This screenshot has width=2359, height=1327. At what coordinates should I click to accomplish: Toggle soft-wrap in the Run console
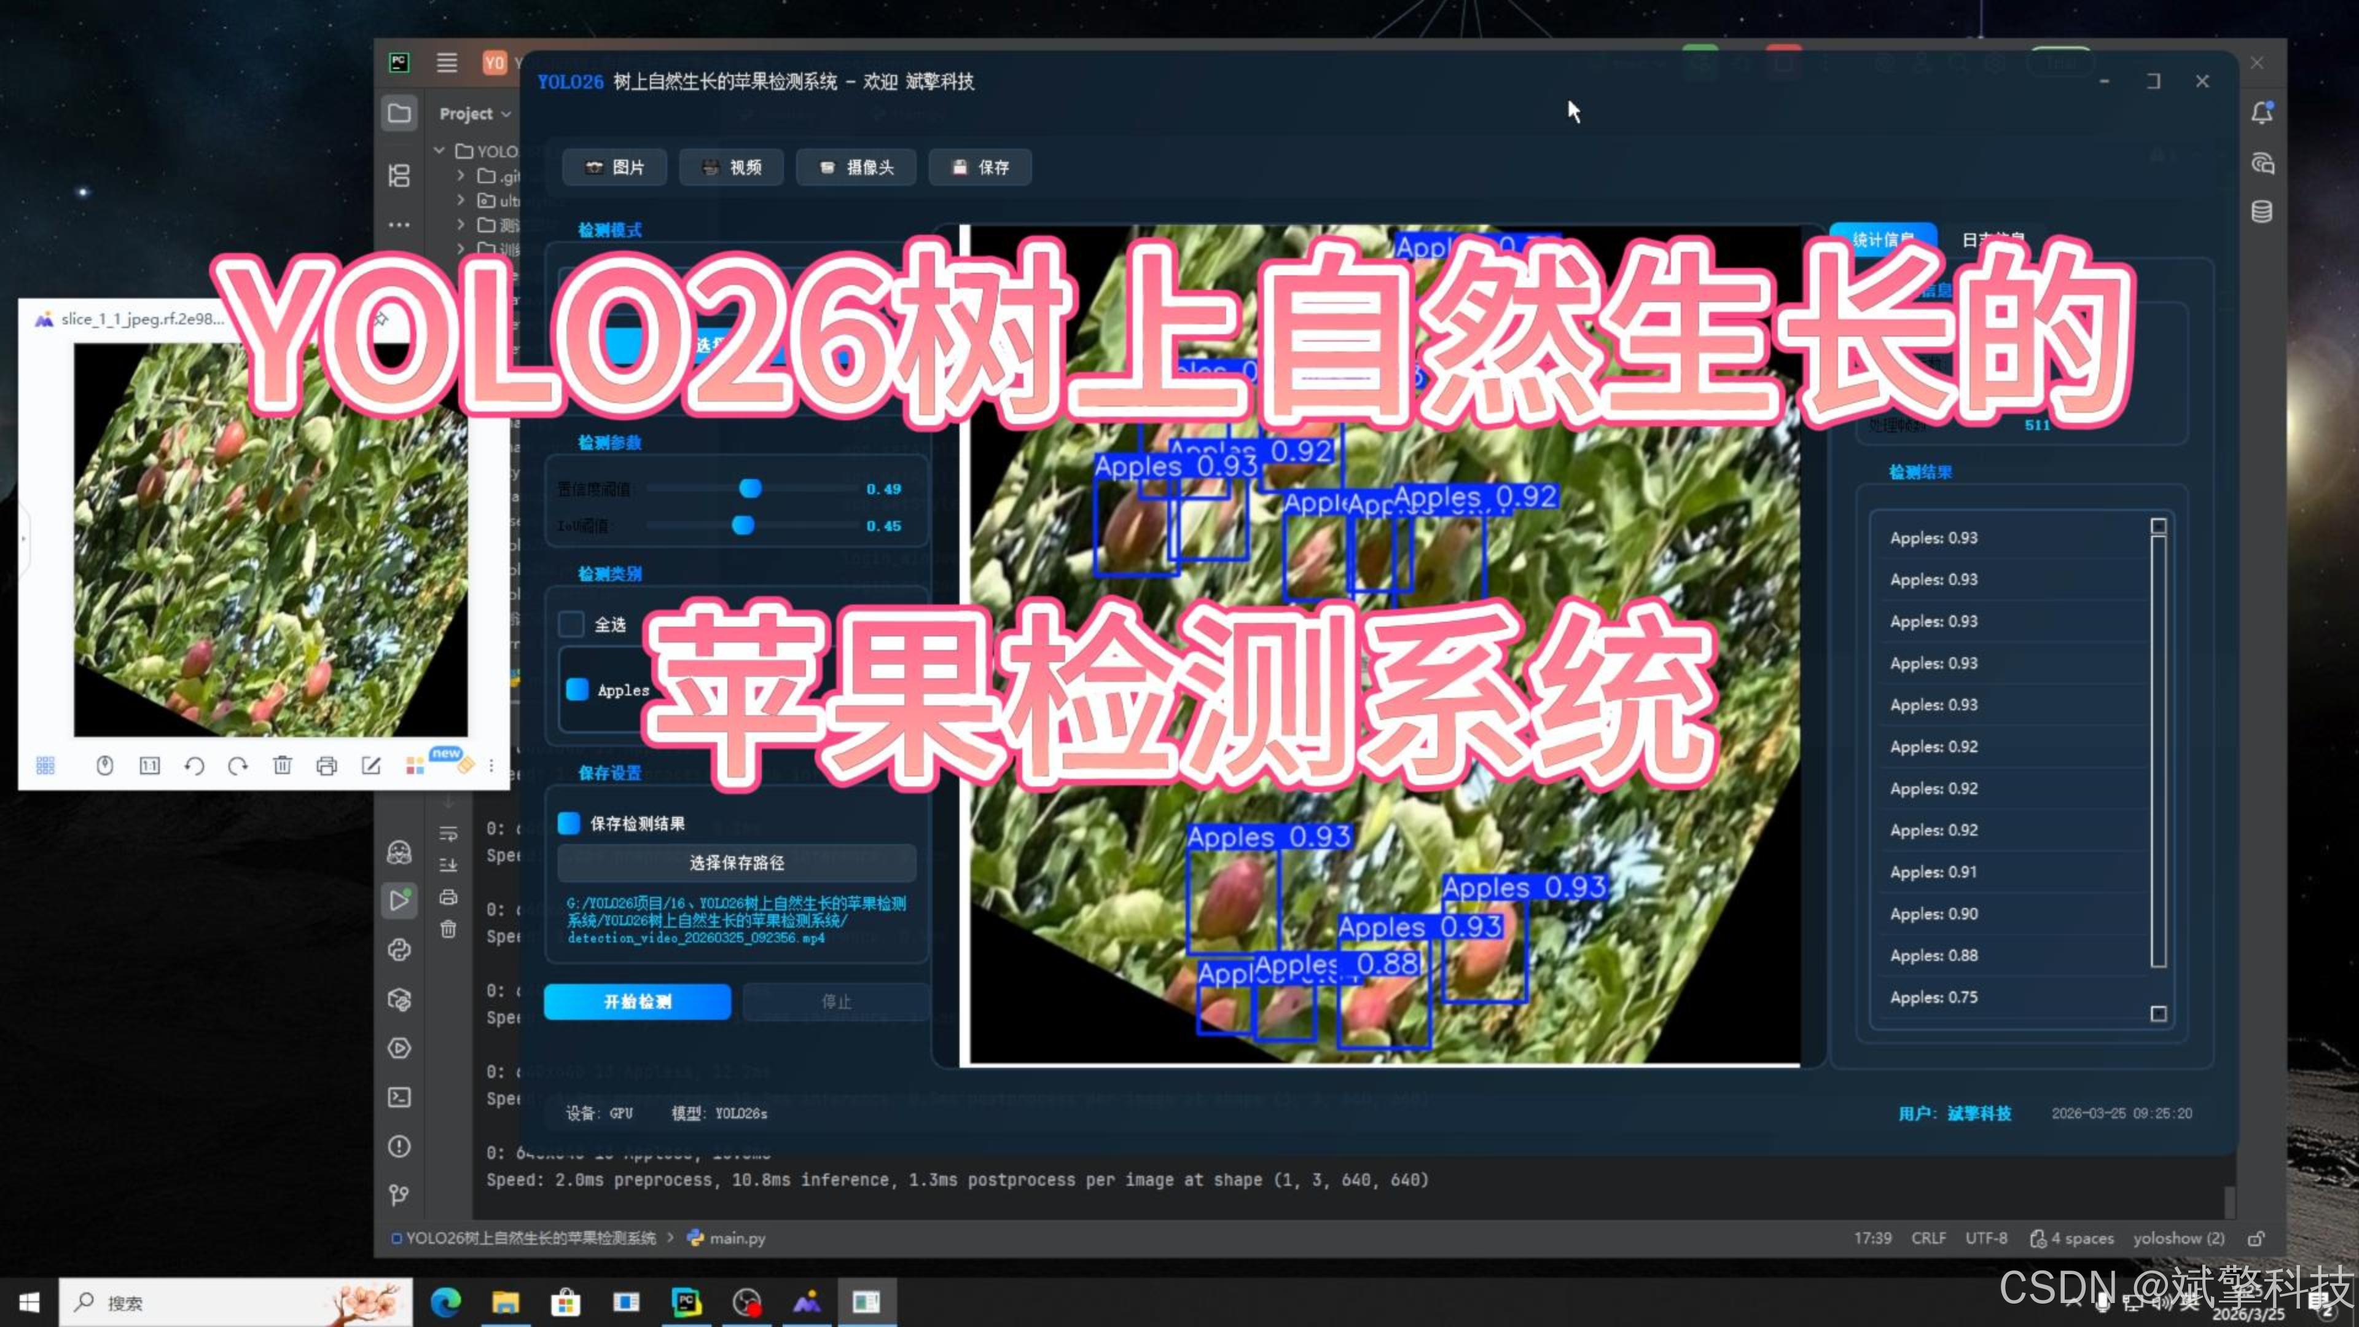(x=448, y=834)
